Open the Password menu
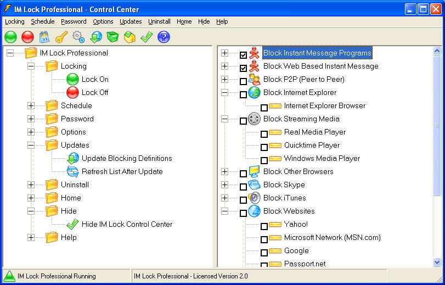Image resolution: width=445 pixels, height=285 pixels. click(x=74, y=21)
